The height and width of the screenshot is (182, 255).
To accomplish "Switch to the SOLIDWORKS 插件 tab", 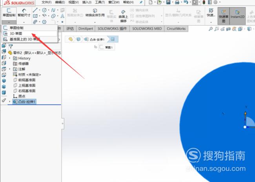I will (x=112, y=29).
